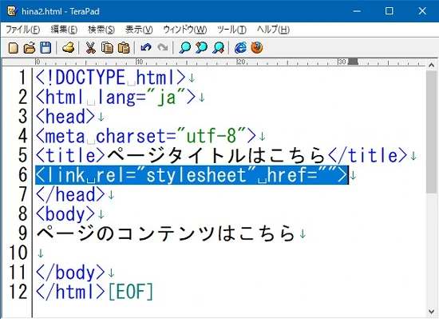Screen dimensions: 439x319
Task: Minimize the TeraPad window
Action: [357, 11]
